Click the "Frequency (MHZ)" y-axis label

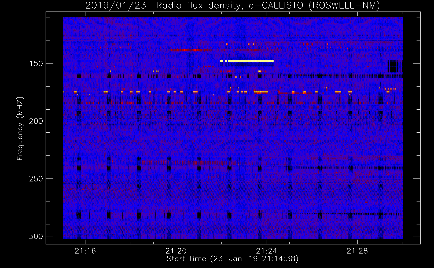[x=20, y=128]
